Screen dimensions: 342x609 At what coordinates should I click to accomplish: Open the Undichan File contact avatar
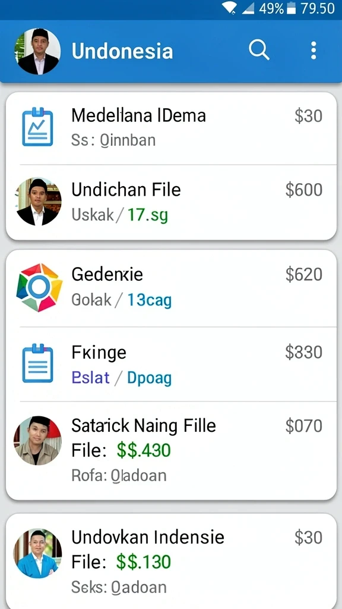[39, 202]
